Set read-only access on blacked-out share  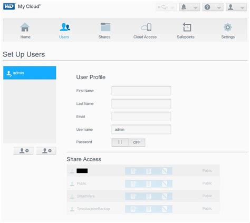[149, 171]
